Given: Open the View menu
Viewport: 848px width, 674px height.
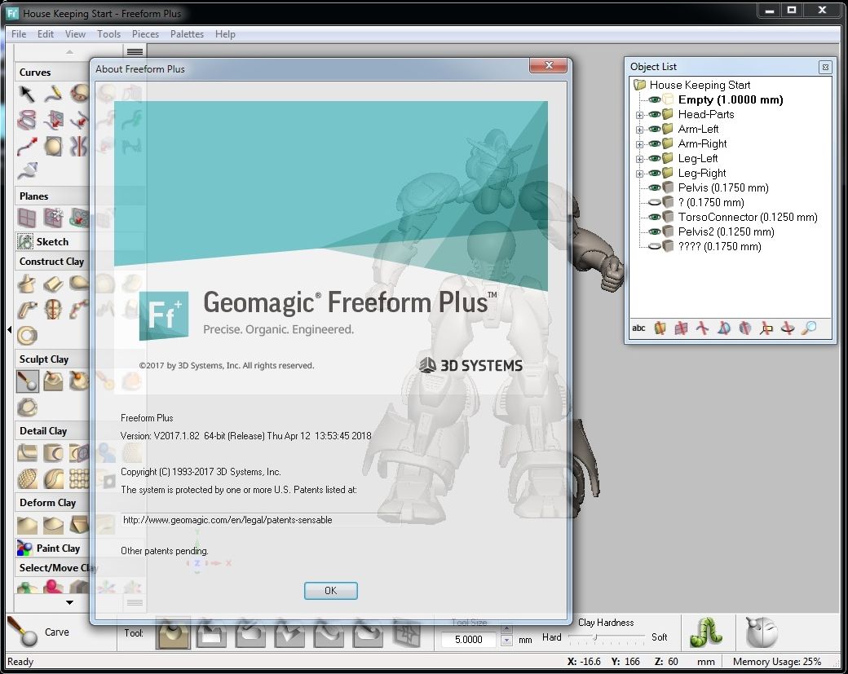Looking at the screenshot, I should 75,34.
